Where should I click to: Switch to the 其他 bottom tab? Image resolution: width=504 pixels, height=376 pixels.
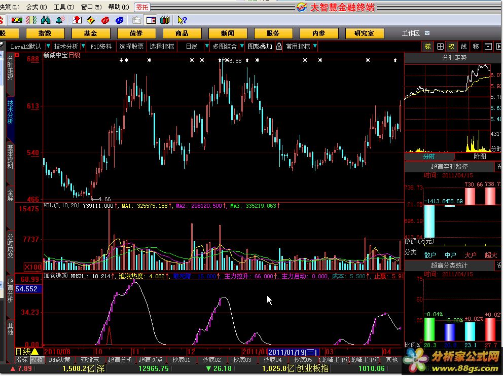(391, 360)
